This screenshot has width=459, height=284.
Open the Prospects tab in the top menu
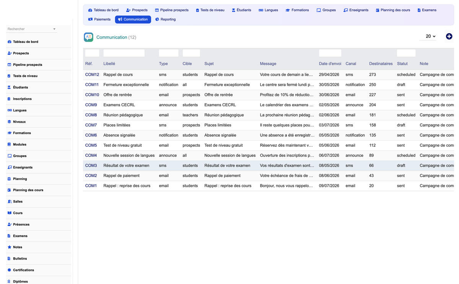(137, 10)
